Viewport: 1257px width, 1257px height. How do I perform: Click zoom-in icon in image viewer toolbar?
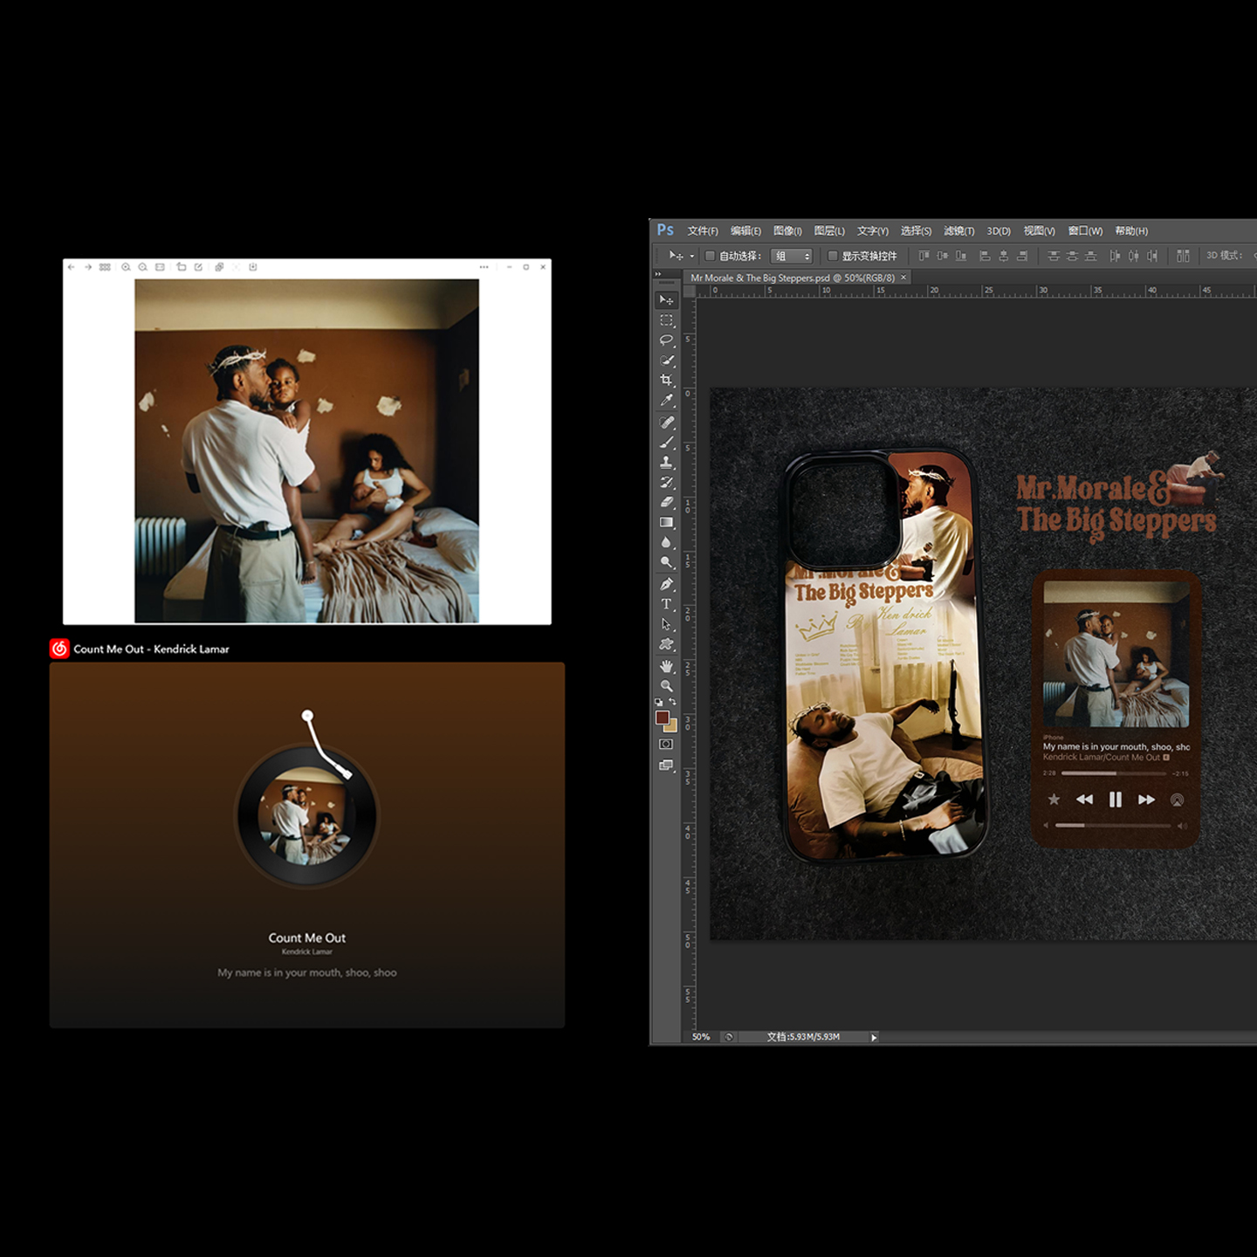tap(127, 267)
